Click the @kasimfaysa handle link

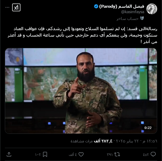click(x=133, y=12)
